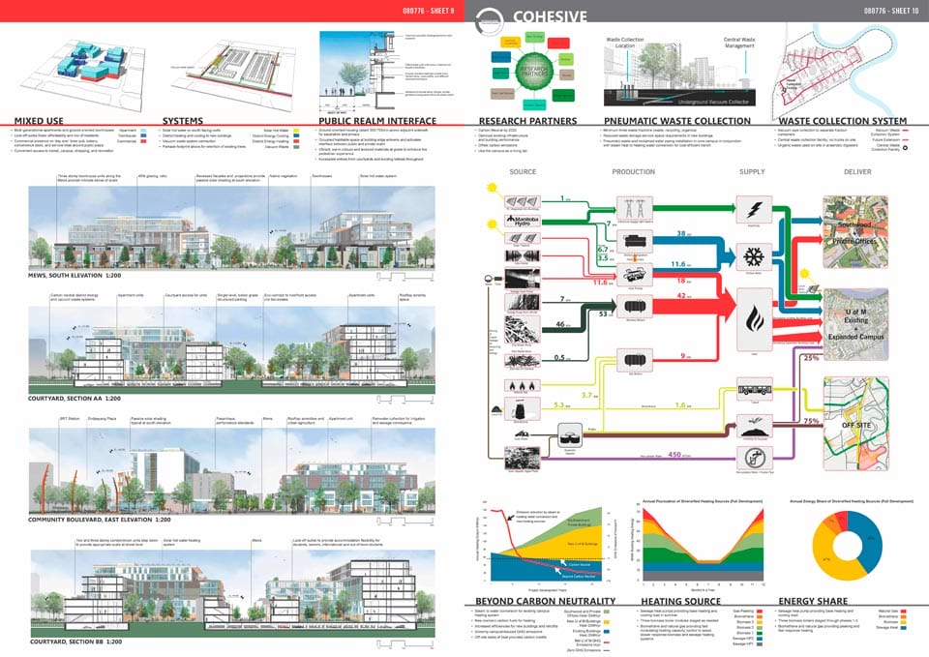Click 'MEWS, SOUTH ELEVATION 1:200' caption

[x=74, y=276]
